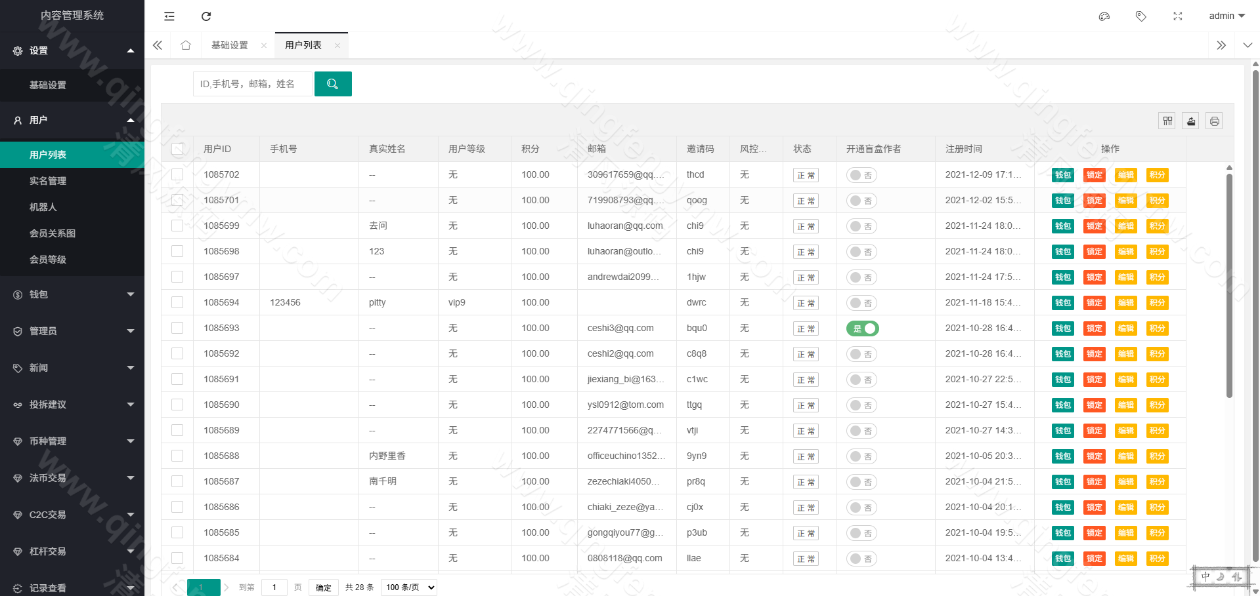This screenshot has width=1260, height=596.
Task: Open 实名管理 in the sidebar
Action: tap(72, 181)
